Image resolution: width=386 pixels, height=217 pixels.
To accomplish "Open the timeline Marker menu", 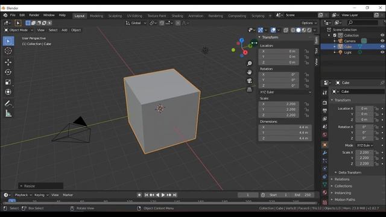I will (68, 195).
